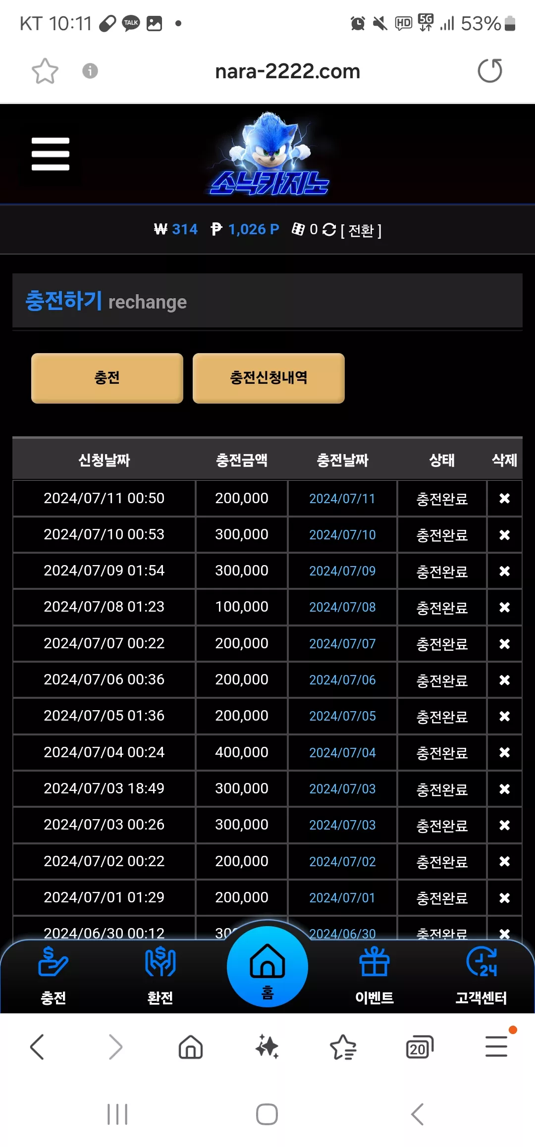
Task: Delete the 2024/07/11 00:50 recharge entry
Action: click(504, 498)
